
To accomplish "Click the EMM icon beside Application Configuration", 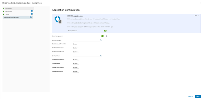I will tap(31, 17).
